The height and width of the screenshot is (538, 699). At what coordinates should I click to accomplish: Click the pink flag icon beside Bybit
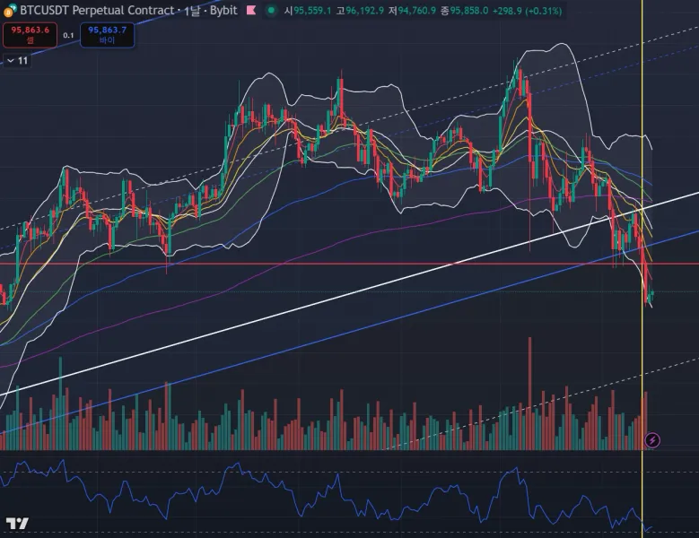251,10
